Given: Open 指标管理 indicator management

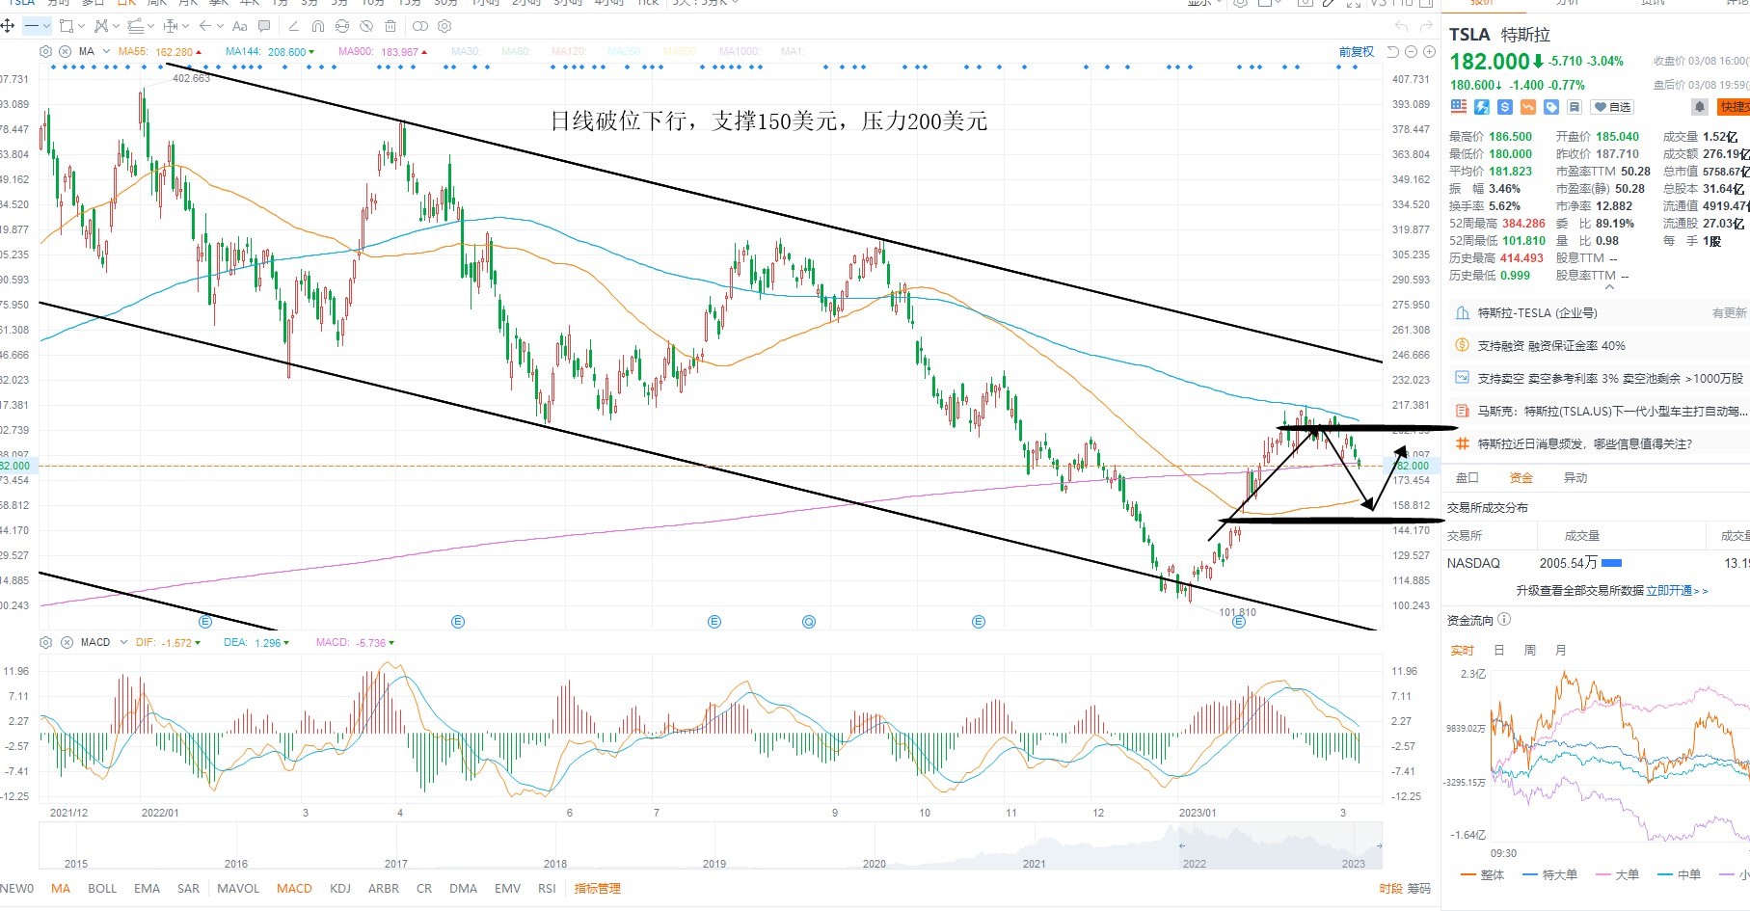Looking at the screenshot, I should (598, 889).
